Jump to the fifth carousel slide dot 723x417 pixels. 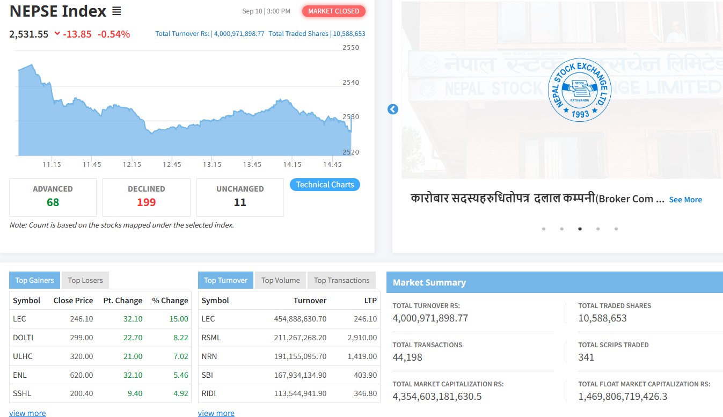click(x=616, y=229)
